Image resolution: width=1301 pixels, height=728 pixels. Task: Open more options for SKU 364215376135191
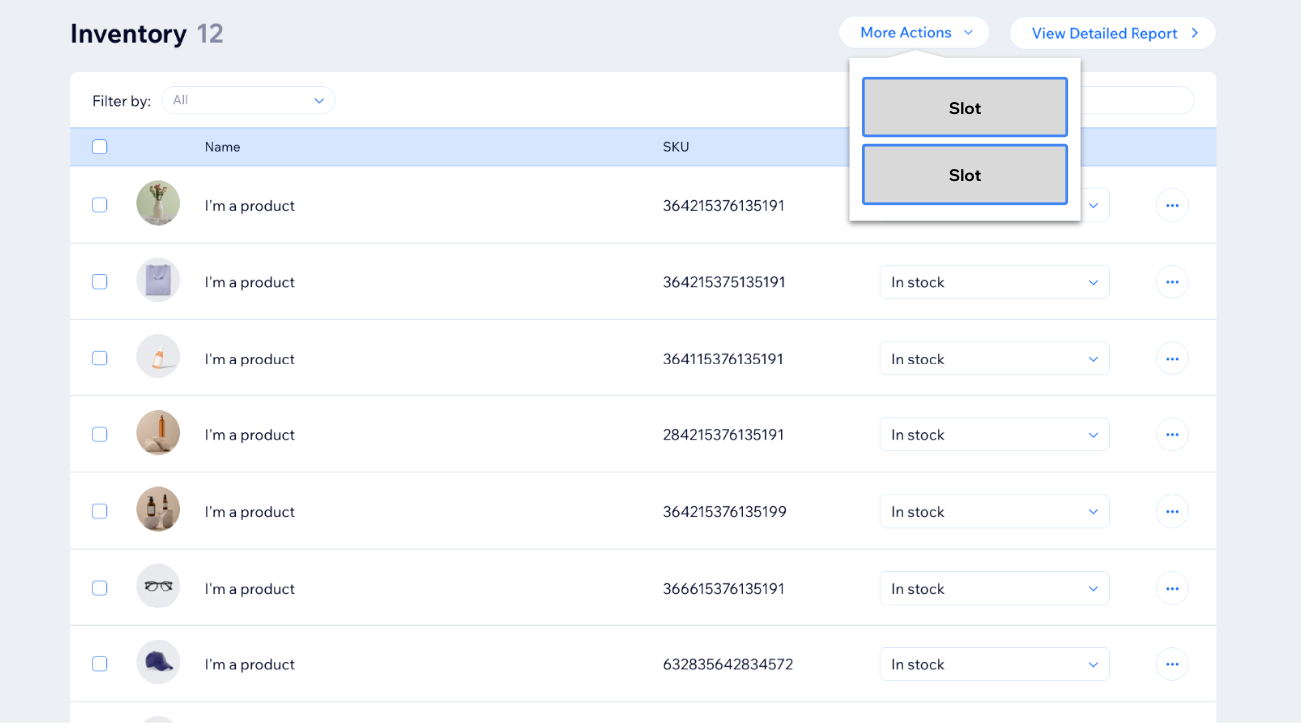click(x=1172, y=205)
